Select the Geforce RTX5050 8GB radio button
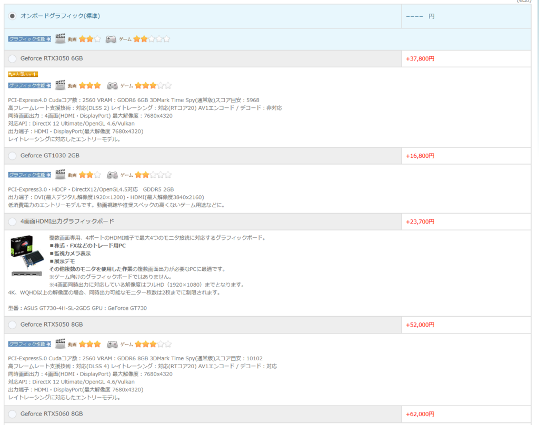539x425 pixels. tap(13, 325)
